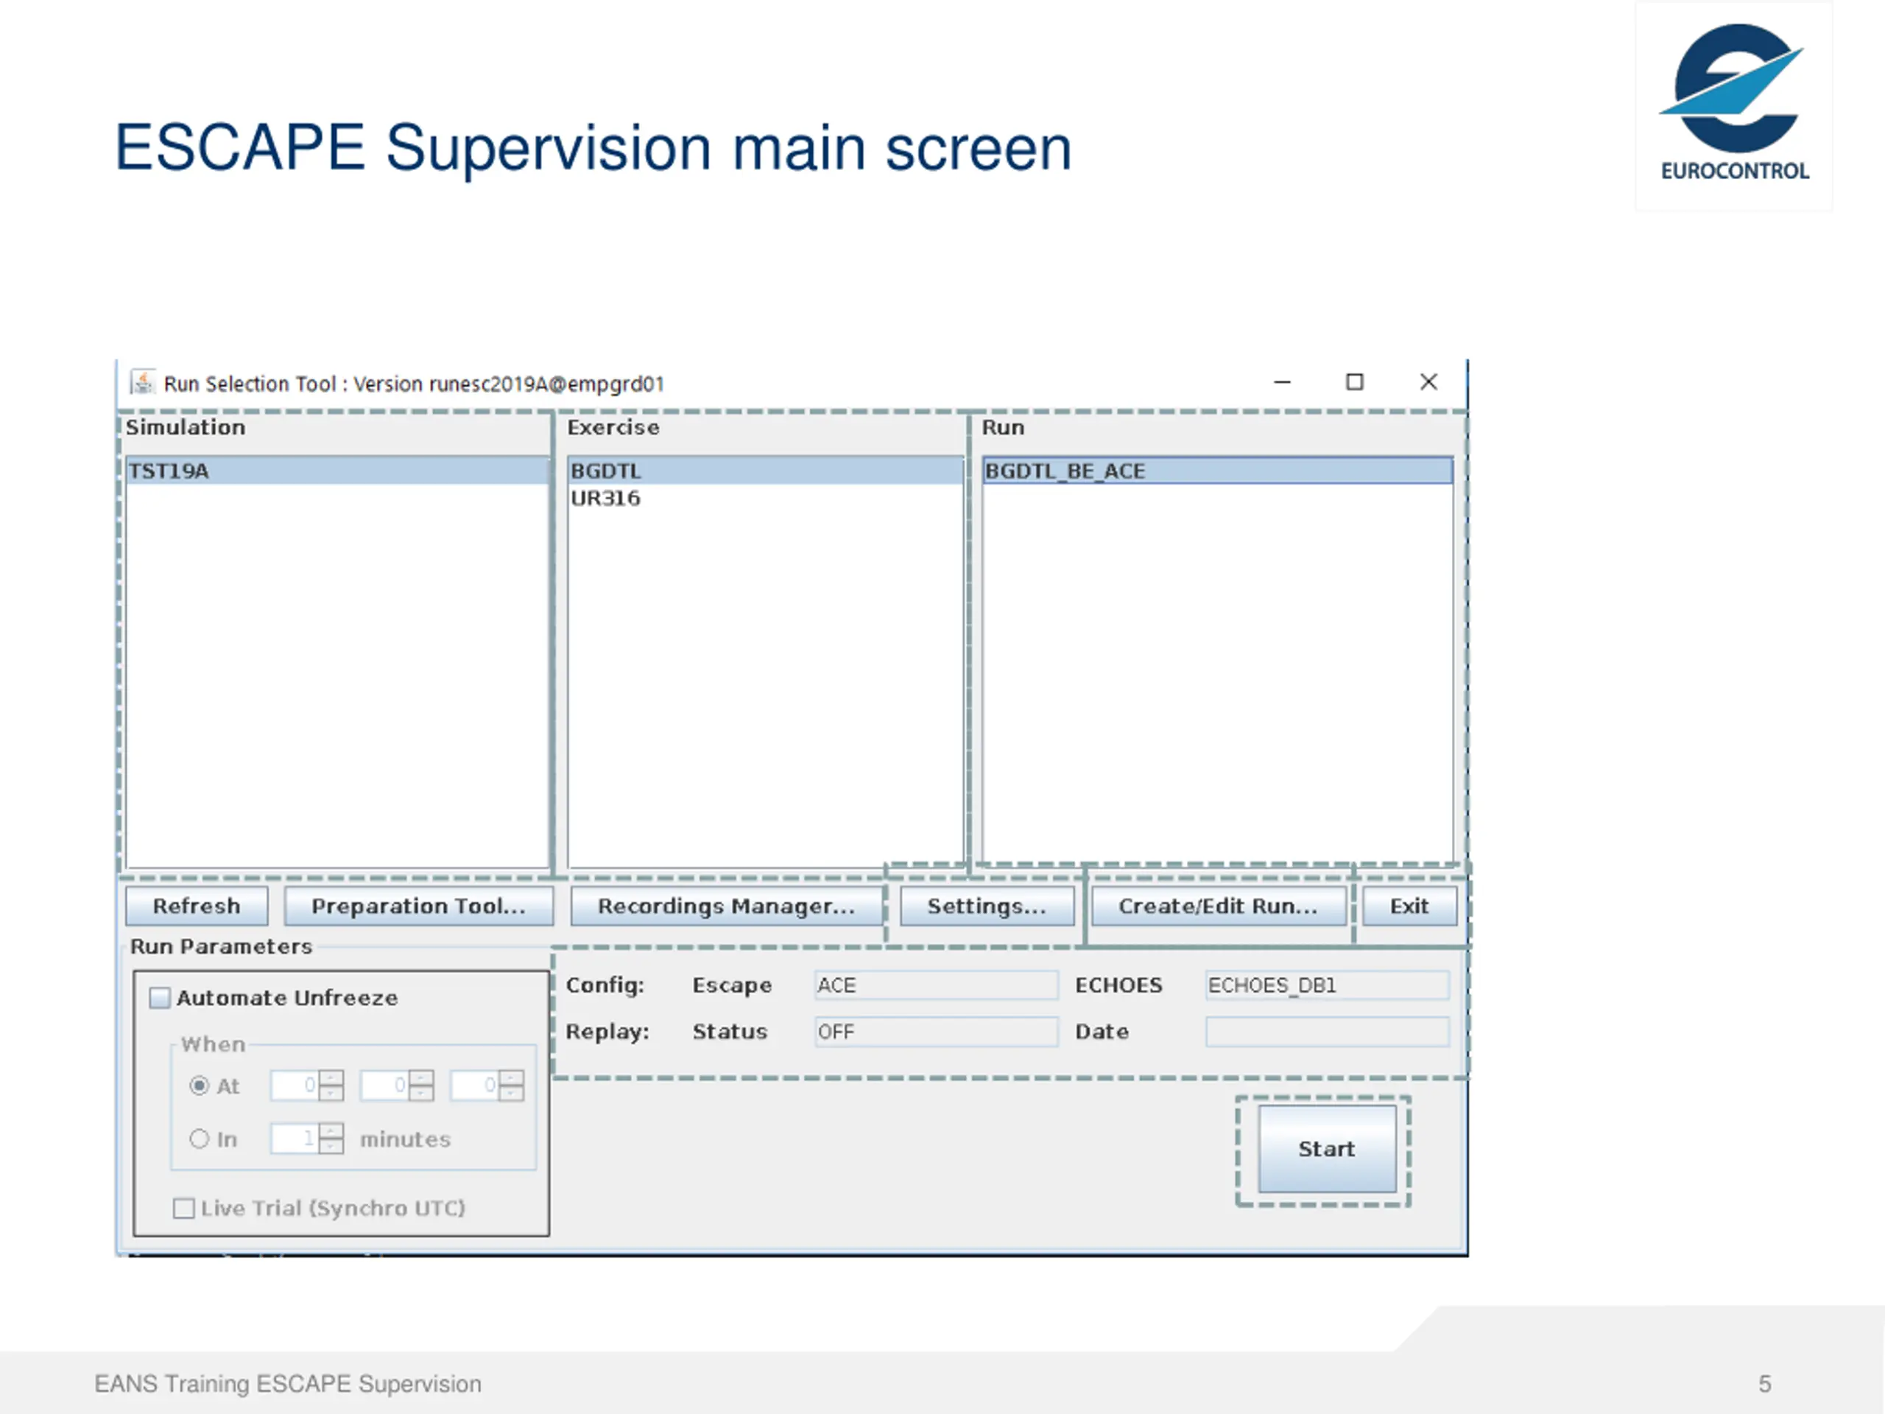This screenshot has width=1885, height=1414.
Task: Click the ECHOES field showing ECHOES_DB1
Action: pos(1327,985)
